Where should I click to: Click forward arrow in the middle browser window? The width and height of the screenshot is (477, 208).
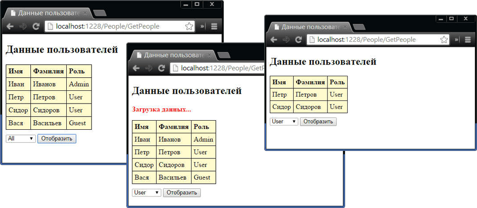149,68
